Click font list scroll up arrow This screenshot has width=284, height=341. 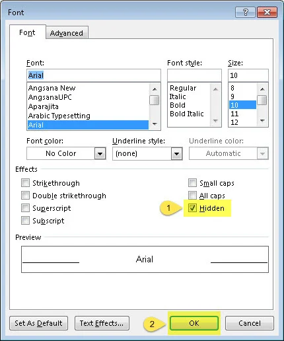[155, 89]
